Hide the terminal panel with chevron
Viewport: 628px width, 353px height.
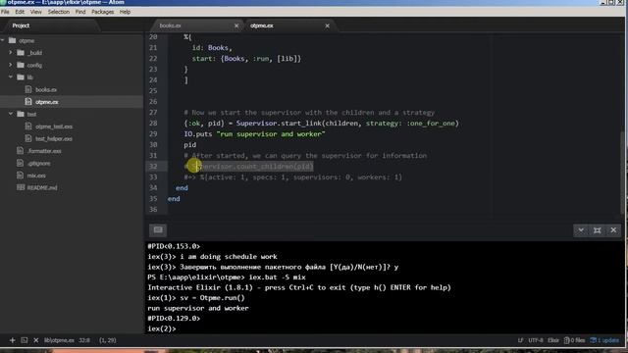tap(581, 230)
